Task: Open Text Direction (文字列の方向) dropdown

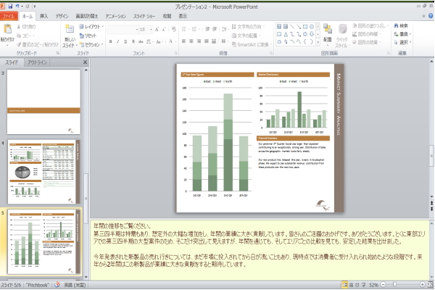Action: (x=248, y=27)
